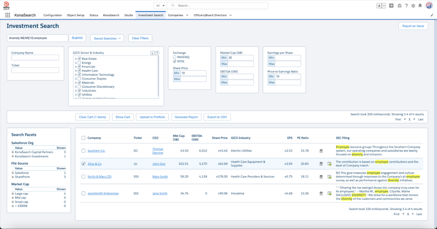Image resolution: width=437 pixels, height=229 pixels.
Task: Click the user avatar profile icon
Action: tap(429, 5)
